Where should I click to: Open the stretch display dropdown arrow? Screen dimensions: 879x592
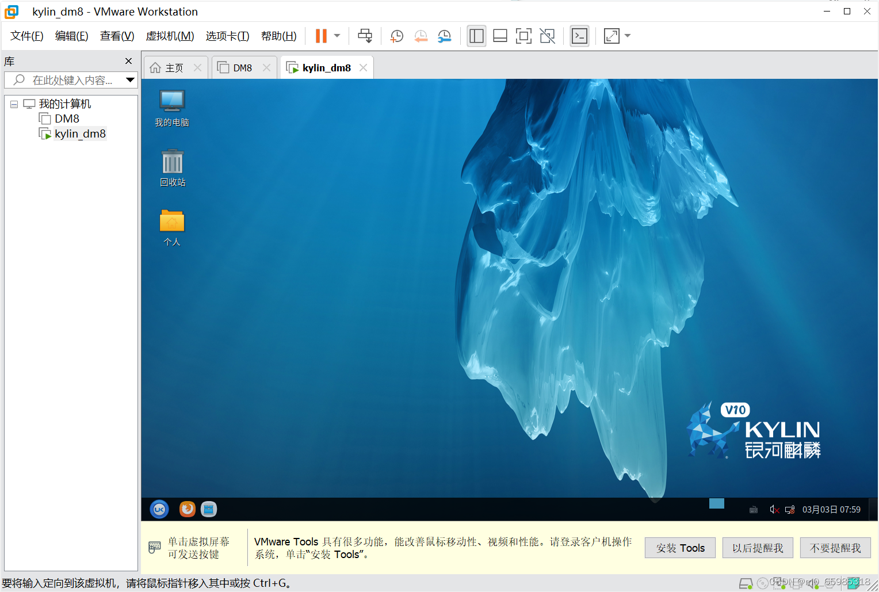click(628, 36)
